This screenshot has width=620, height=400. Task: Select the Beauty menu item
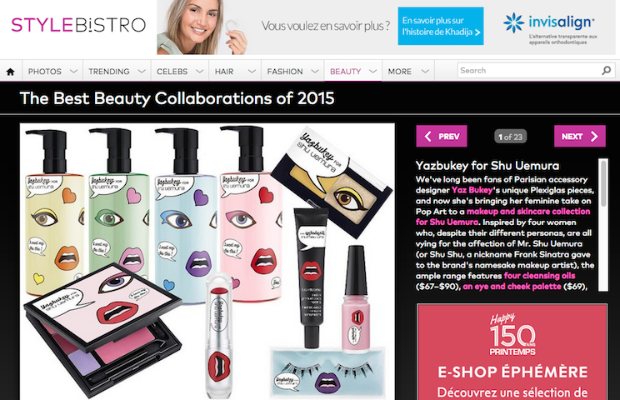click(346, 72)
